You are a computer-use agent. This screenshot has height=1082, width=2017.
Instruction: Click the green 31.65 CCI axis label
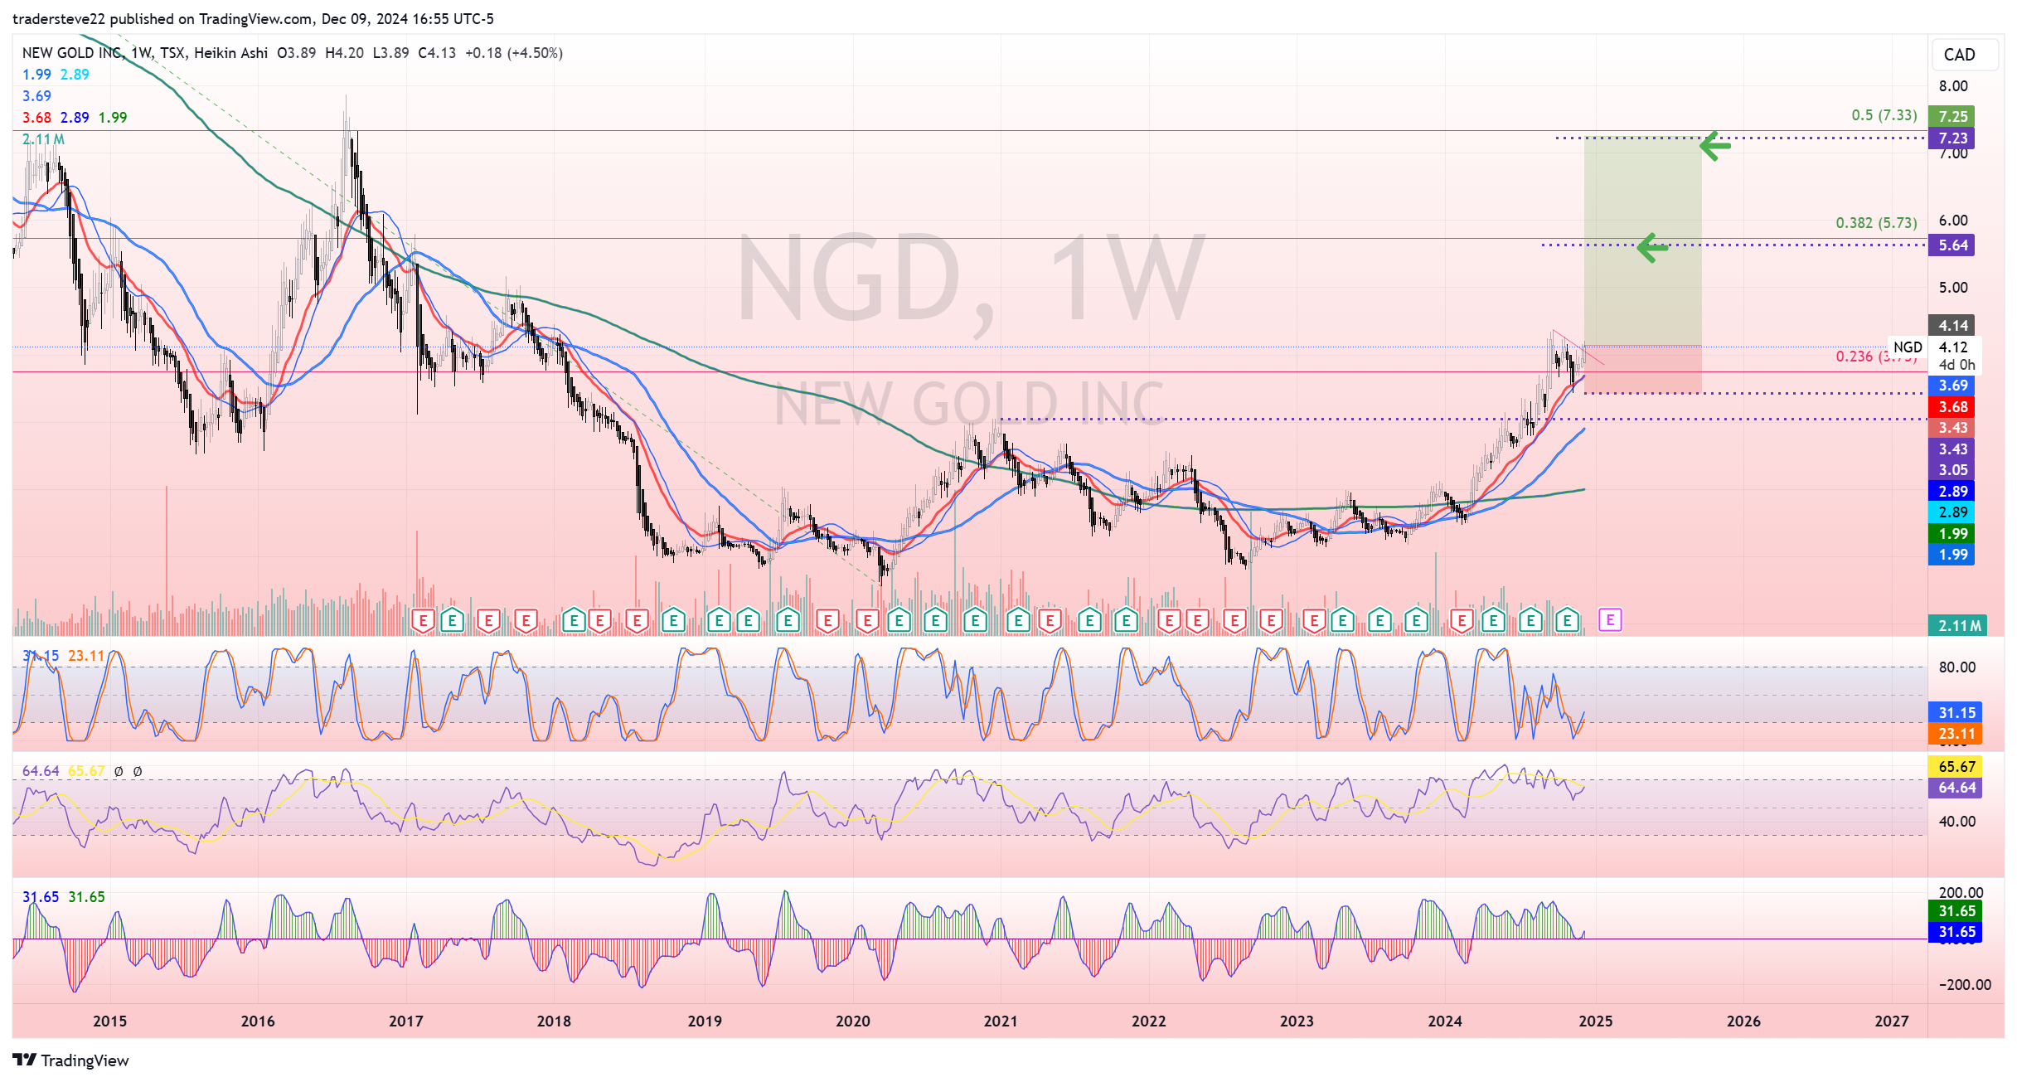1956,911
